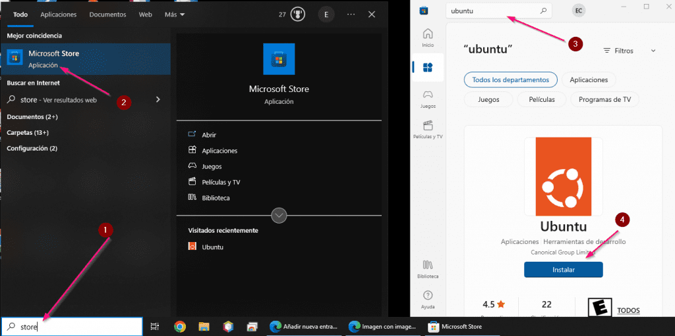Click Herramientas de desarrollo category link

pos(585,241)
